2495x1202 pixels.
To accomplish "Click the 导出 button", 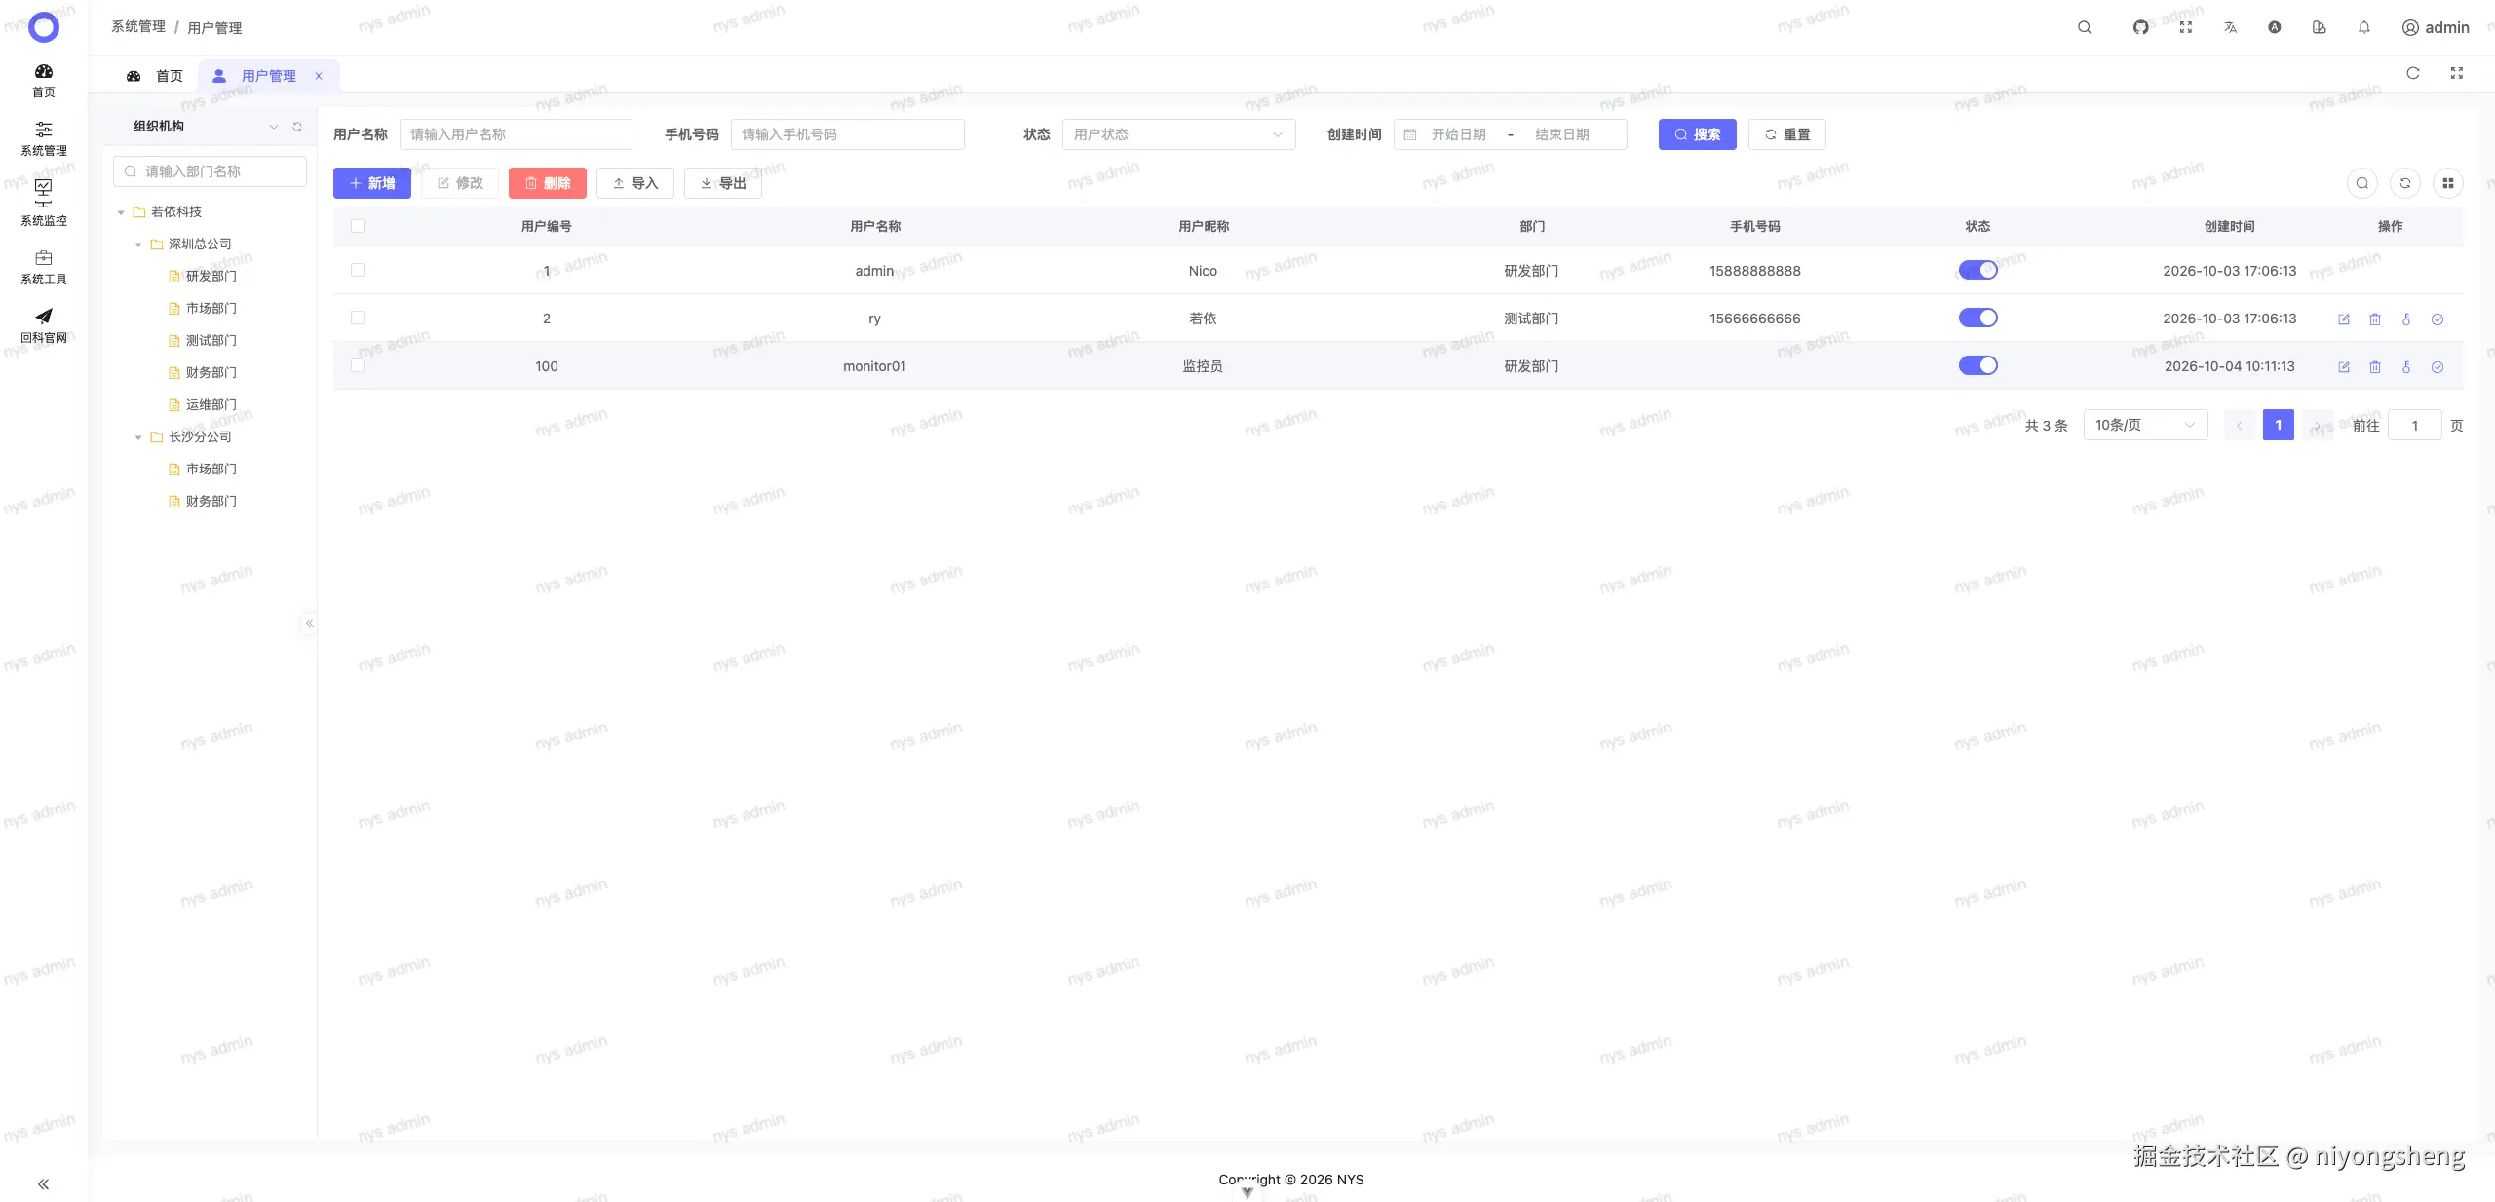I will click(x=723, y=183).
